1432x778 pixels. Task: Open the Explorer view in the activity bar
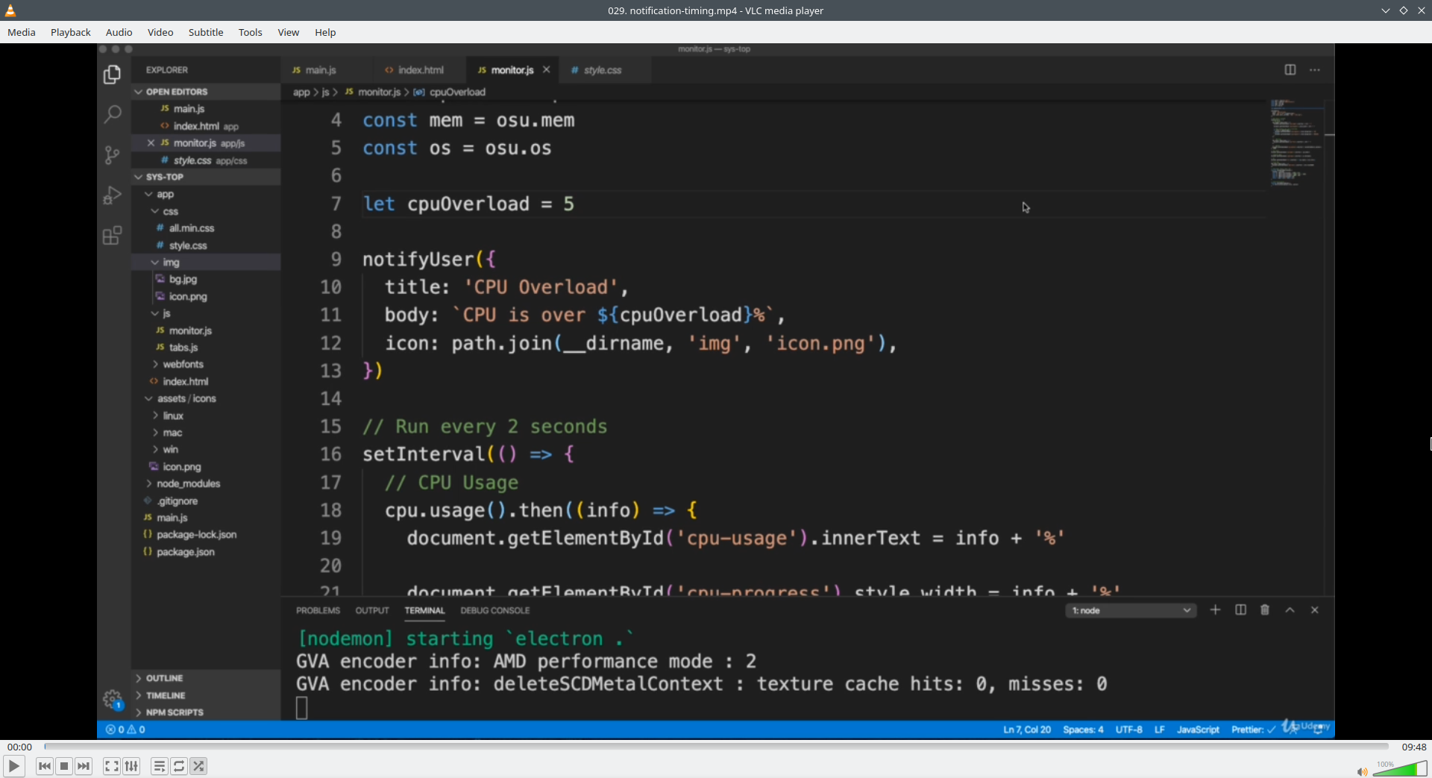point(112,75)
